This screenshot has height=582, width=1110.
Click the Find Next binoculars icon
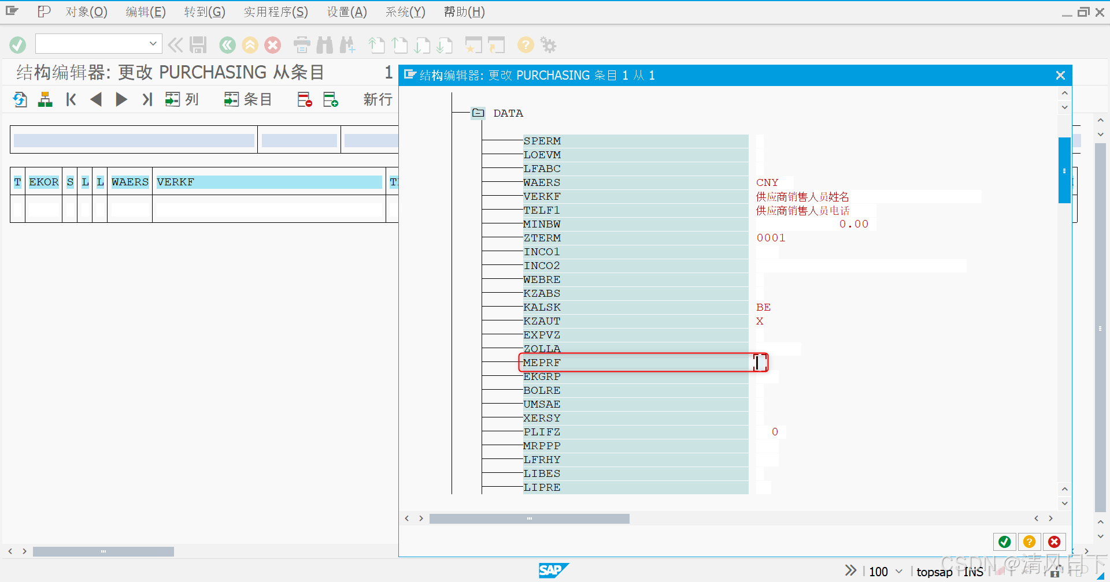[x=347, y=44]
